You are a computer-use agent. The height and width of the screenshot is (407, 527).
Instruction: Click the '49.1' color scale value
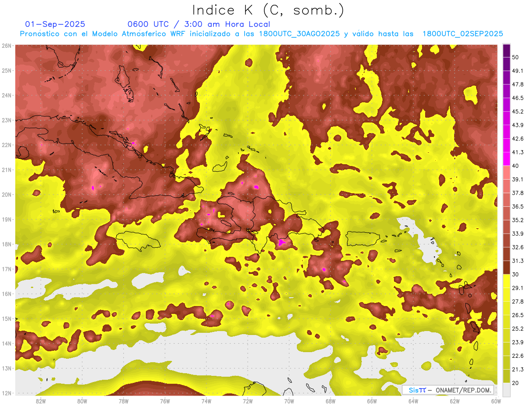click(518, 71)
